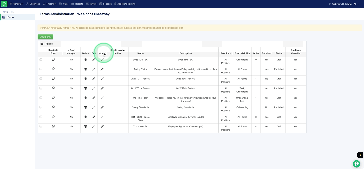The image size is (364, 169).
Task: Open inputs for TD1 - 2024 Federal Claim
Action: [102, 117]
